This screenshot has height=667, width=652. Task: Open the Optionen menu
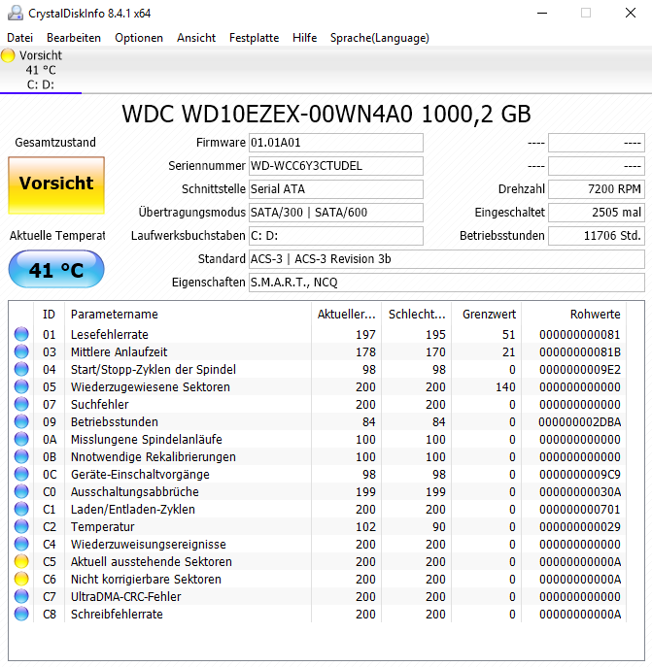click(139, 38)
